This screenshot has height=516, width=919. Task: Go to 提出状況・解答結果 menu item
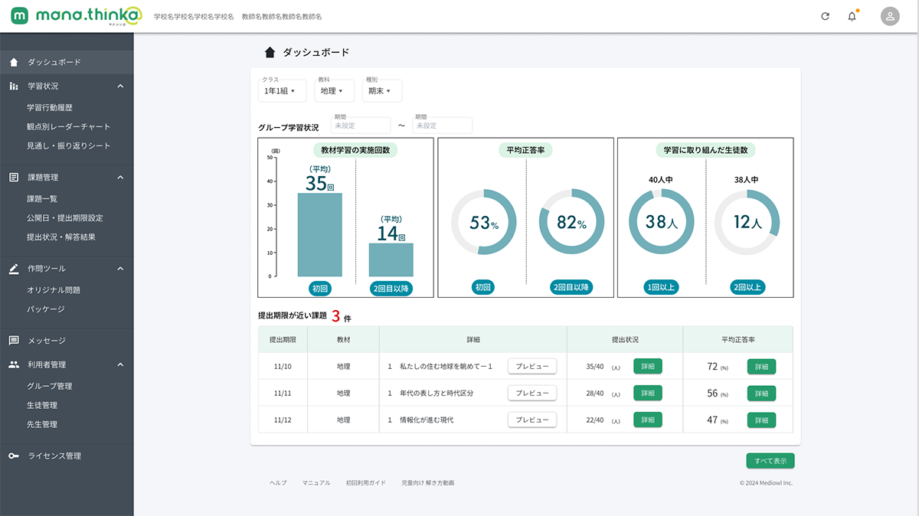(61, 237)
